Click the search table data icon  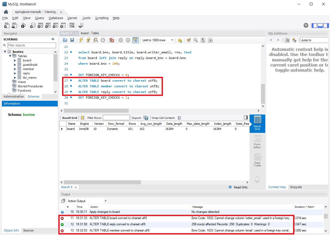coord(72,25)
